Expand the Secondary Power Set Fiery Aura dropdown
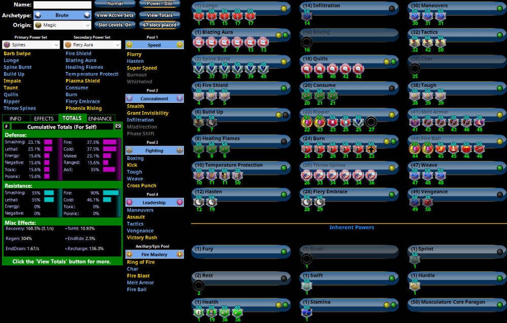 point(92,45)
